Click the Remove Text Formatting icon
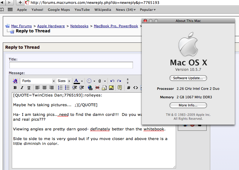 click(15, 81)
